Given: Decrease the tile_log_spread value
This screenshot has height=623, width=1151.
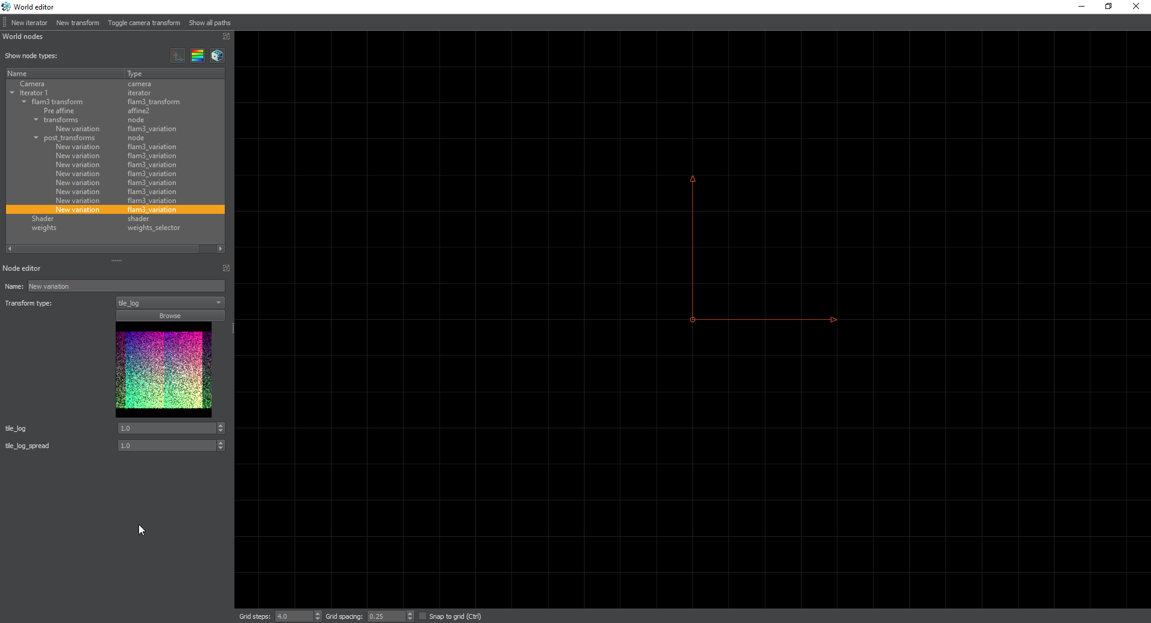Looking at the screenshot, I should (x=221, y=448).
